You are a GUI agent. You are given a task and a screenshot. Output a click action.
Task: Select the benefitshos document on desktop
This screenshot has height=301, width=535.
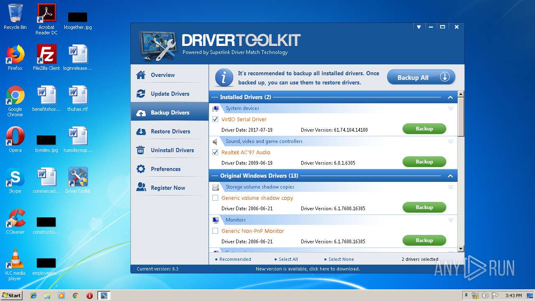pyautogui.click(x=46, y=99)
